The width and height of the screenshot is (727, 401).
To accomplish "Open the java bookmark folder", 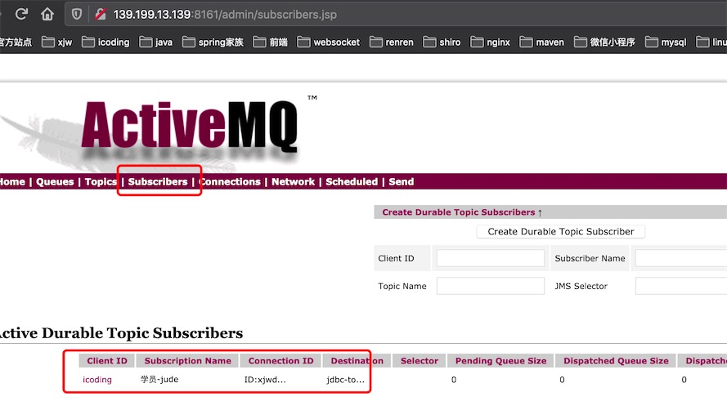I will coord(155,42).
